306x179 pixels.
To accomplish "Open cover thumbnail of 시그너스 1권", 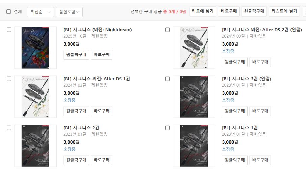I will pyautogui.click(x=194, y=145).
